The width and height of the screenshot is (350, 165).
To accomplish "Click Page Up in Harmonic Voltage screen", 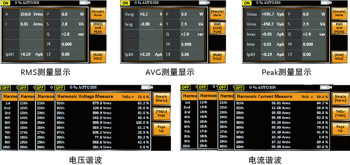I will pyautogui.click(x=161, y=129).
